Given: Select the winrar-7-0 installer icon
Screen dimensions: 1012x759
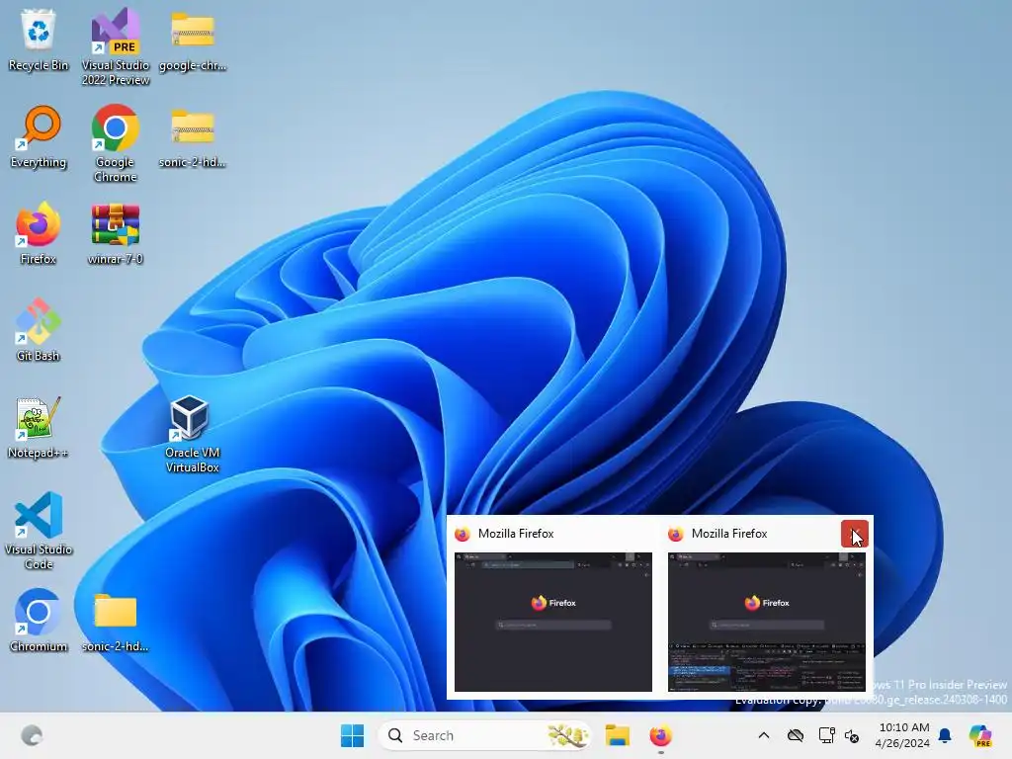Looking at the screenshot, I should (x=116, y=233).
